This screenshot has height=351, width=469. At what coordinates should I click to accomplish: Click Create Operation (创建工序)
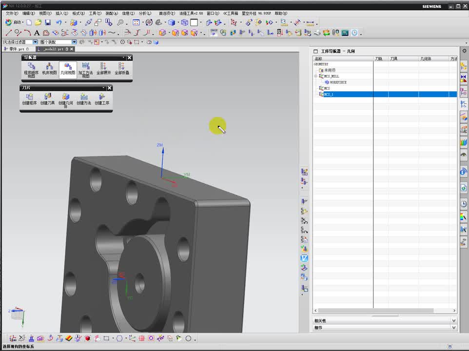(x=102, y=99)
